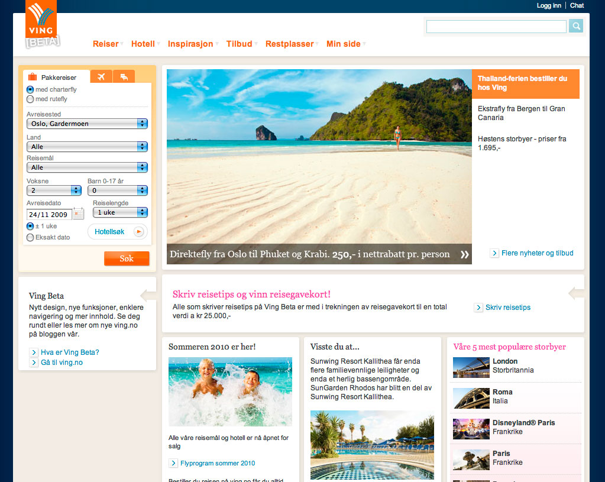This screenshot has height=482, width=605.
Task: Click the site search text field
Action: point(496,26)
